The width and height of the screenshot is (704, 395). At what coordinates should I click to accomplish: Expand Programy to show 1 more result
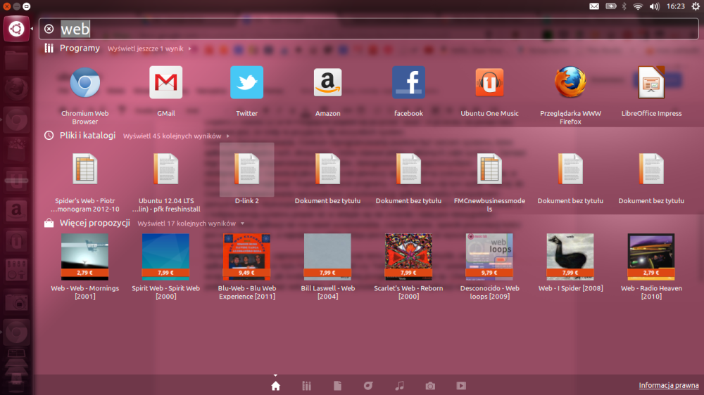149,48
